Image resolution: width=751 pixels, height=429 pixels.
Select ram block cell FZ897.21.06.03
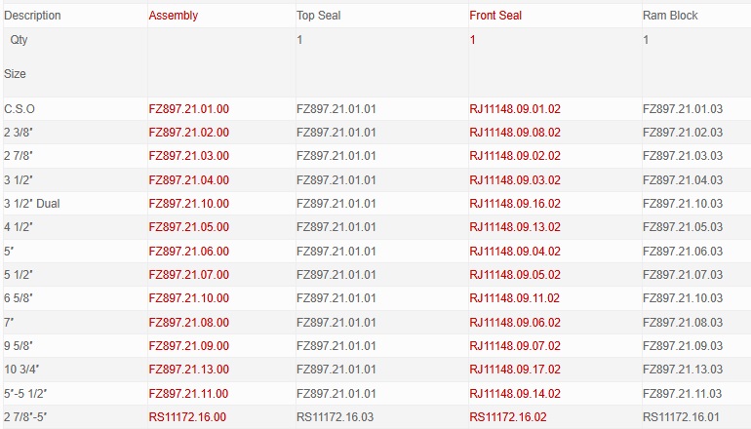683,251
